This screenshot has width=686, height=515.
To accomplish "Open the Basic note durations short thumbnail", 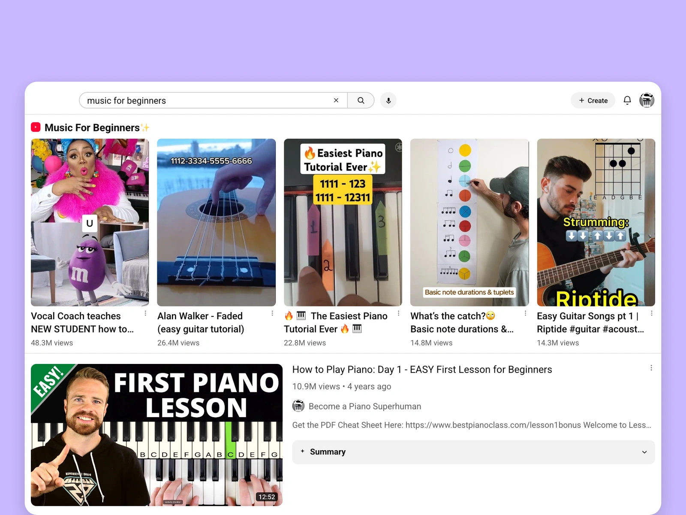I will coord(469,222).
